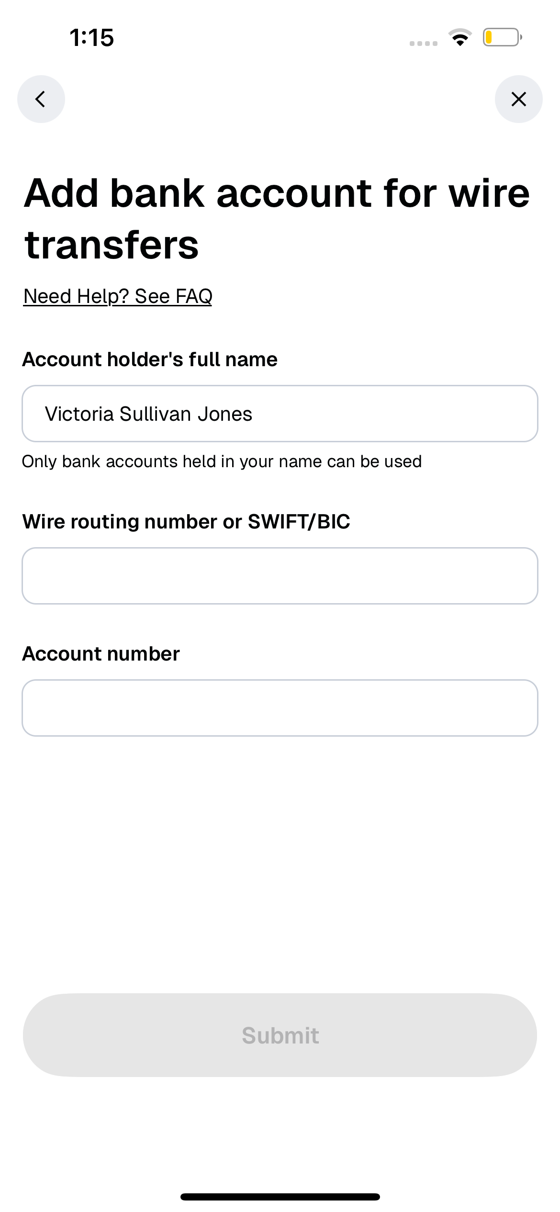Viewport: 560px width, 1212px height.
Task: Open the Need Help? See FAQ link
Action: [118, 296]
